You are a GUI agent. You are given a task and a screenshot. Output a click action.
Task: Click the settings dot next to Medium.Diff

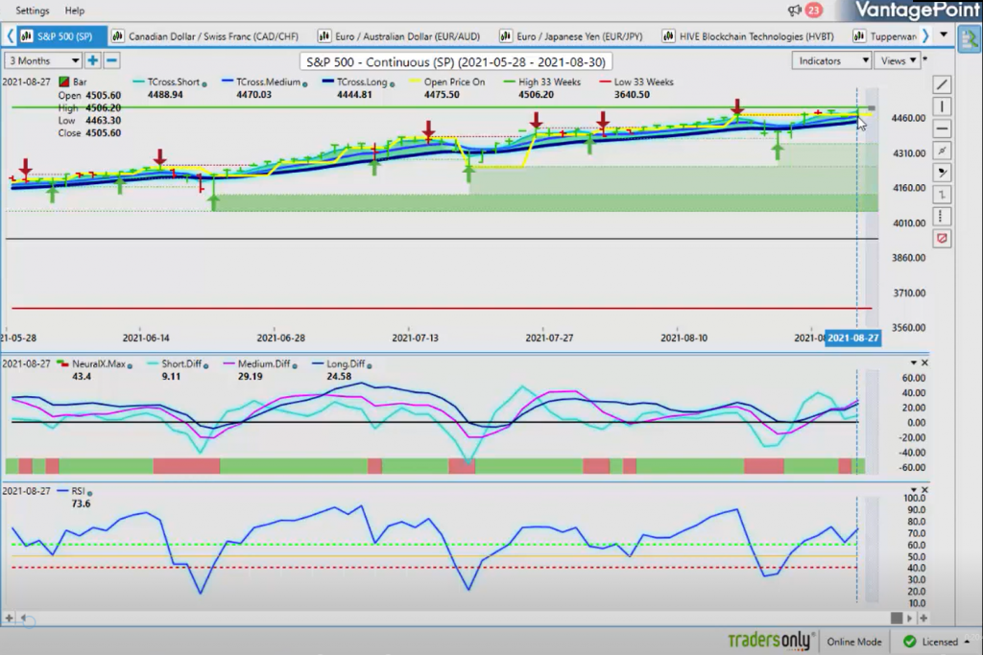295,365
